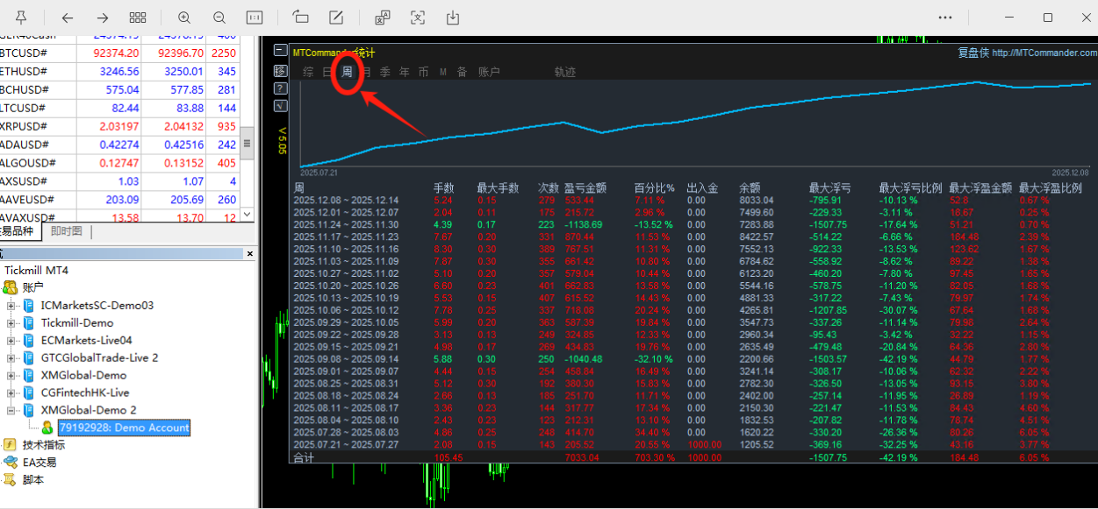Click the ICMarketsSC-Demo03 server icon
This screenshot has height=509, width=1098.
29,305
